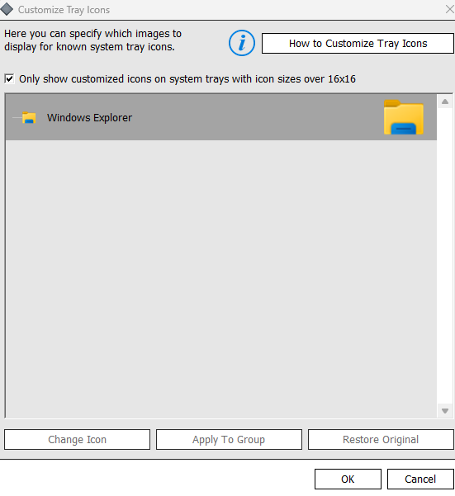Dismiss the dialog with Cancel

[420, 479]
